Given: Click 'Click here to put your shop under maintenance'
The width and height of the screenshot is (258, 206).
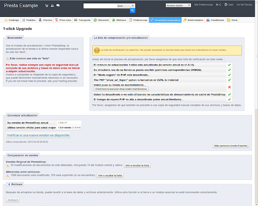Looking at the screenshot, I should click(121, 89).
